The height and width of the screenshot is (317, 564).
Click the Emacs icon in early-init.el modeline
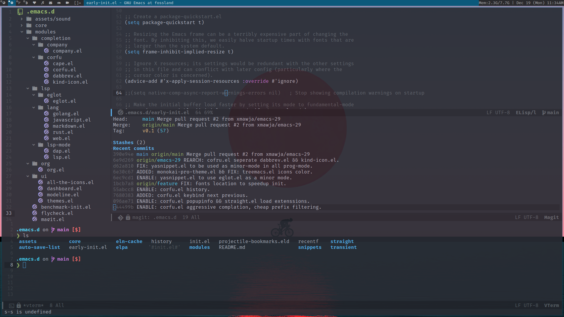pos(120,112)
